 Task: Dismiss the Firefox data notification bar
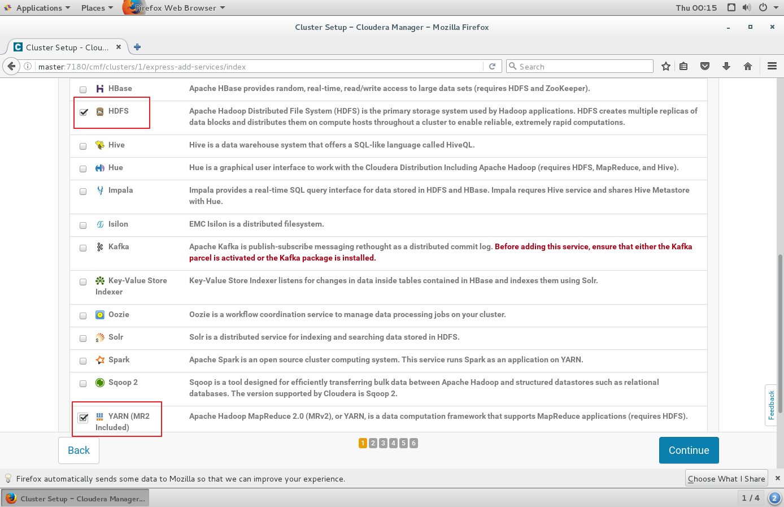coord(777,478)
